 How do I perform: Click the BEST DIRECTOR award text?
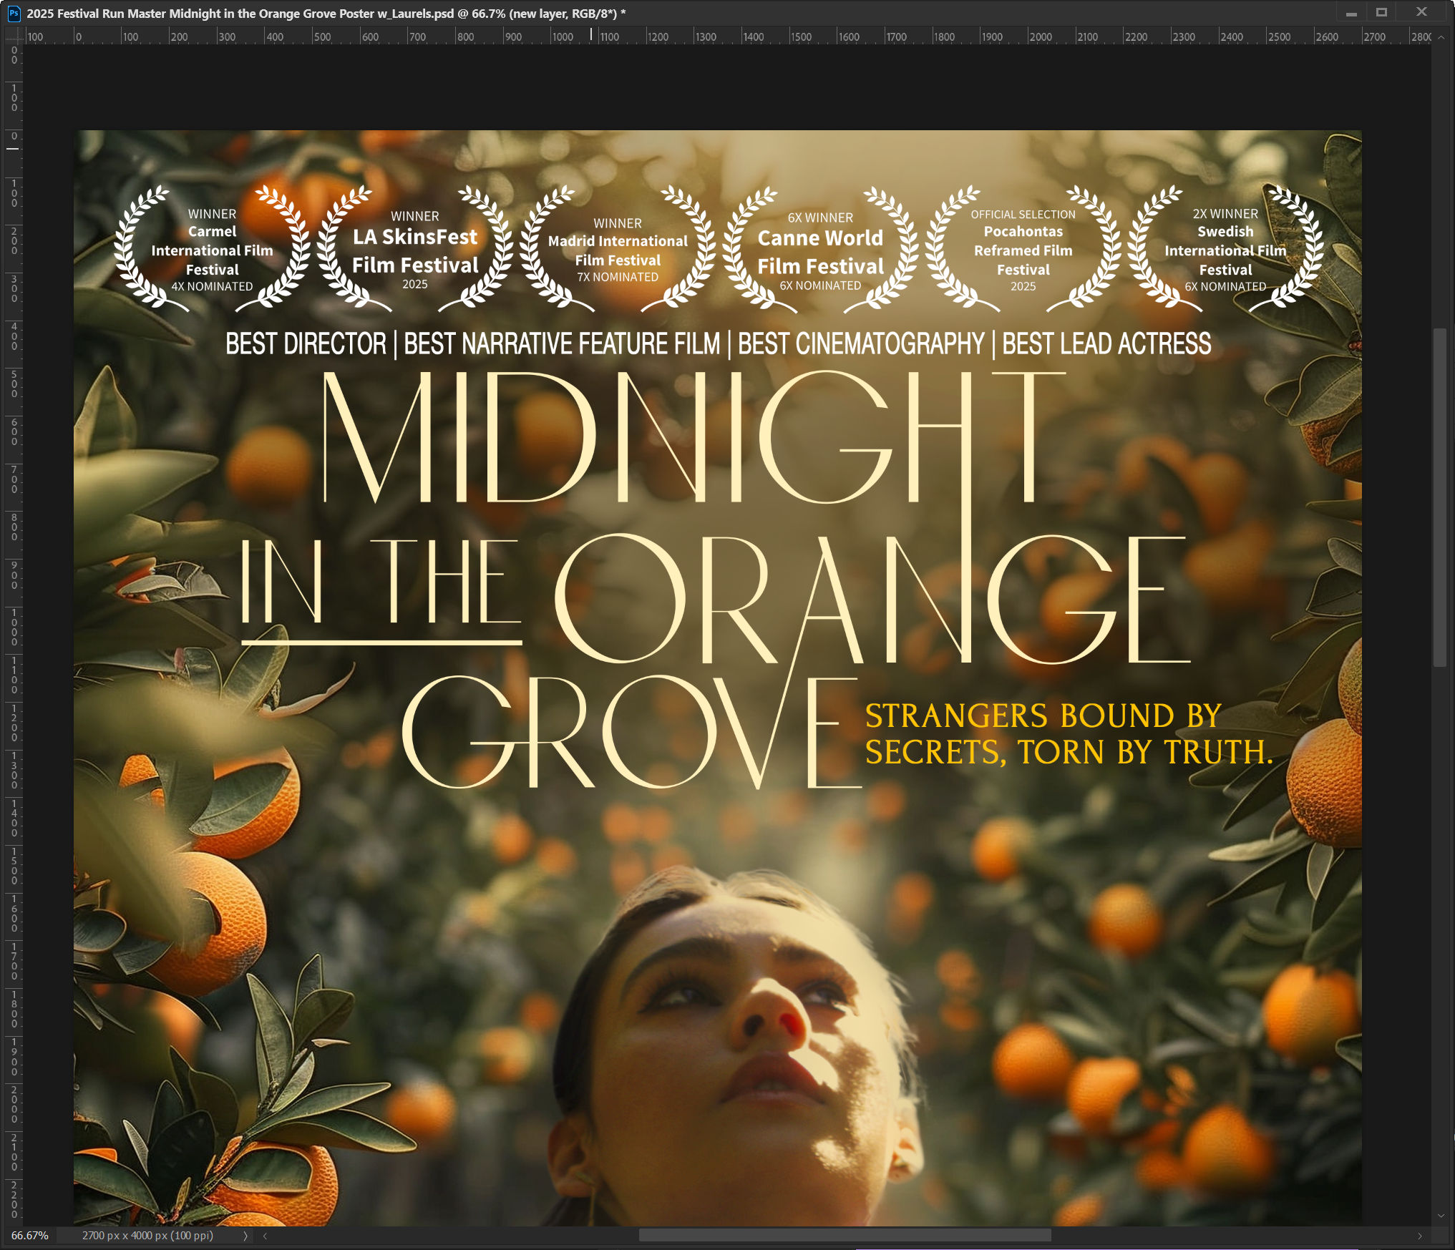(x=306, y=344)
